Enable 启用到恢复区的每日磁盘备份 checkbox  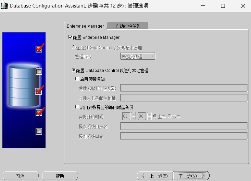pos(77,107)
